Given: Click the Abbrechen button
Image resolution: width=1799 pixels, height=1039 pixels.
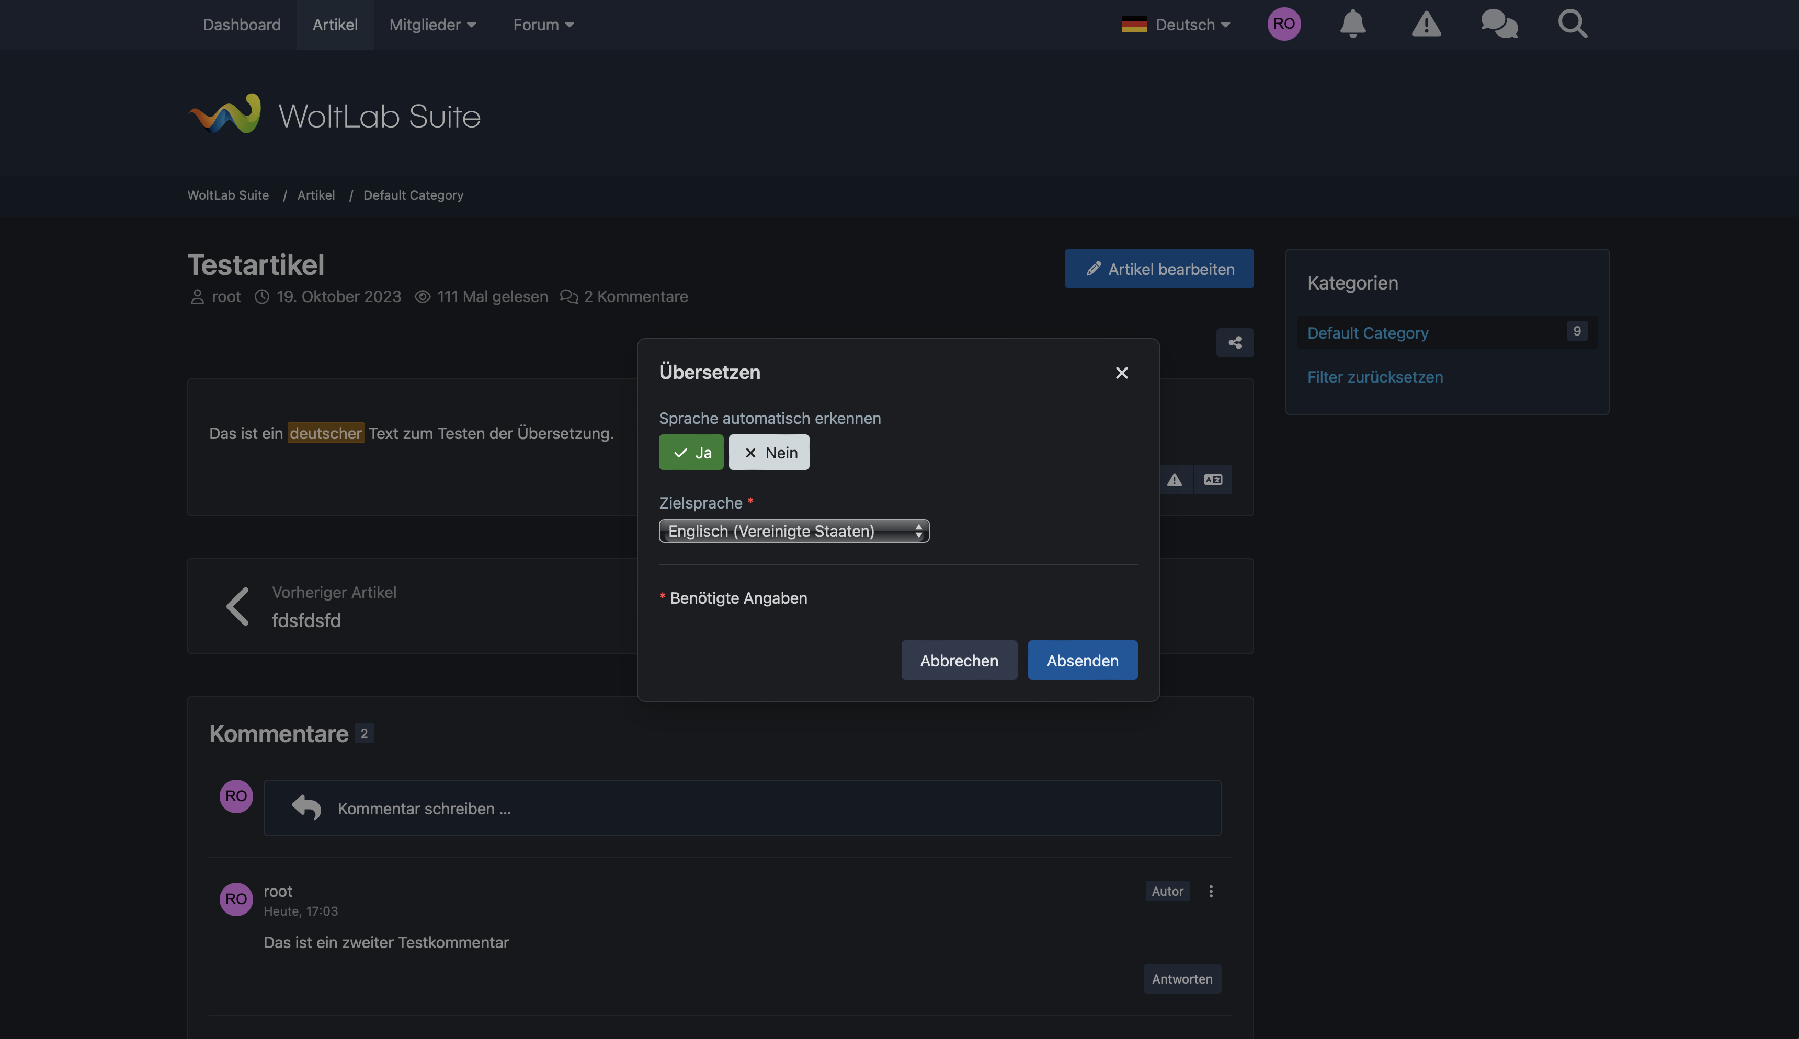Looking at the screenshot, I should [x=959, y=660].
